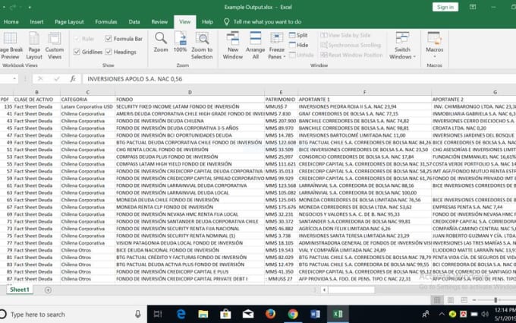The height and width of the screenshot is (323, 516).
Task: Open Microsoft Store from taskbar
Action: [225, 314]
